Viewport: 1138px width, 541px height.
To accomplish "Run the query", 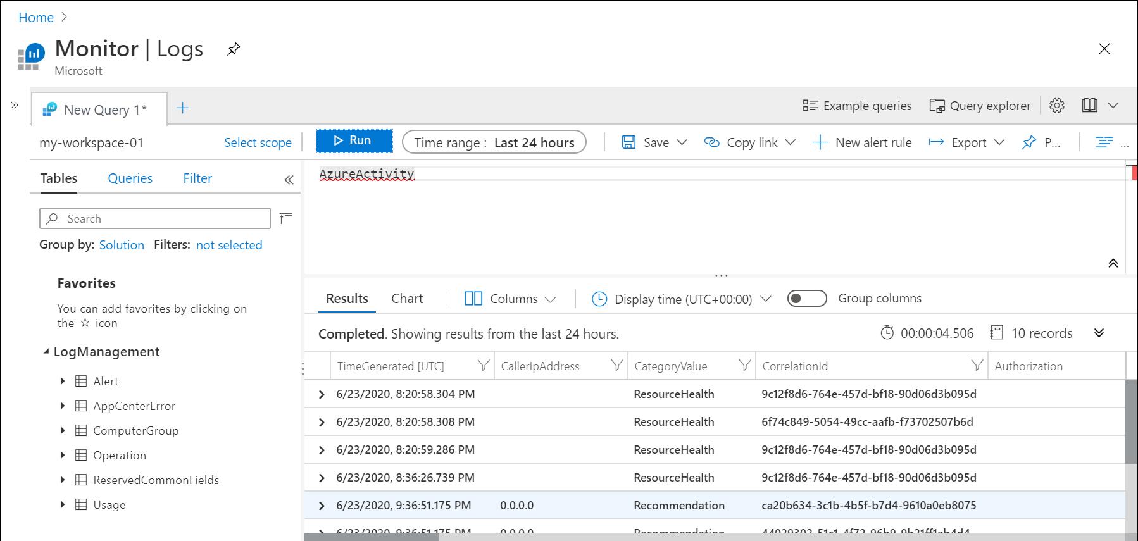I will 354,140.
